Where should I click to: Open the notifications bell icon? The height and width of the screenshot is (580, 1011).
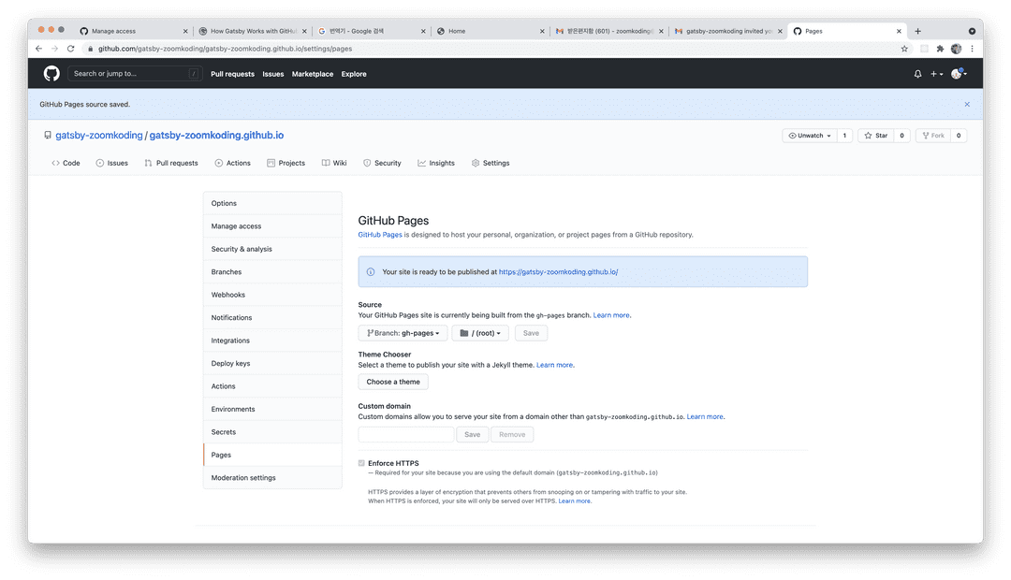(x=917, y=74)
